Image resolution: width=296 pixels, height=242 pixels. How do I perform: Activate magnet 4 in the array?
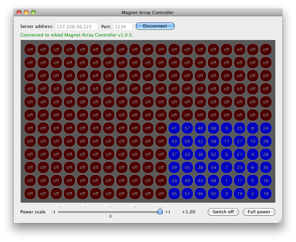point(253,154)
